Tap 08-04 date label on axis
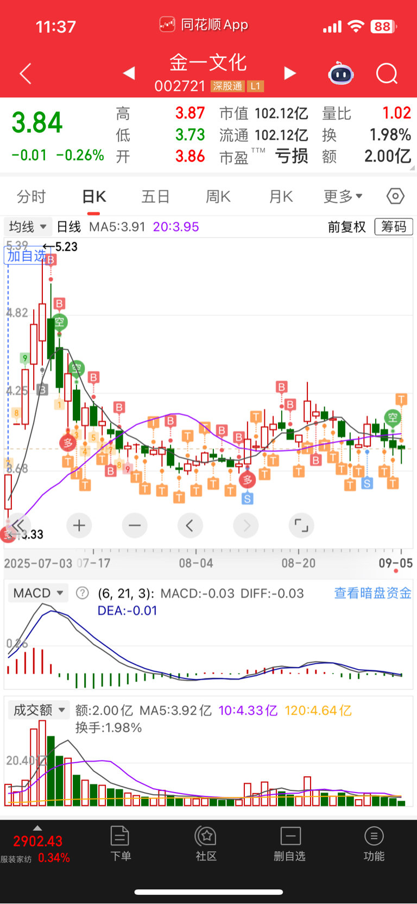 pos(196,563)
